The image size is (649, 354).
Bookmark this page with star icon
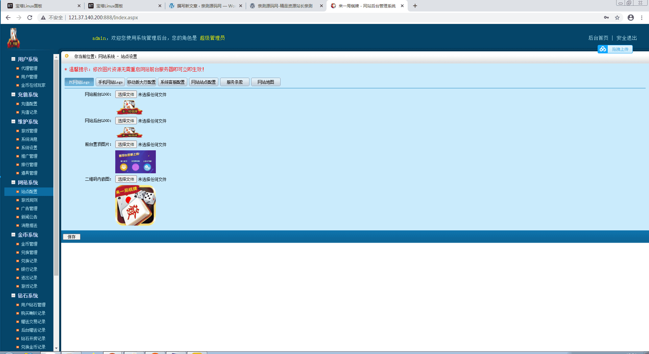617,18
